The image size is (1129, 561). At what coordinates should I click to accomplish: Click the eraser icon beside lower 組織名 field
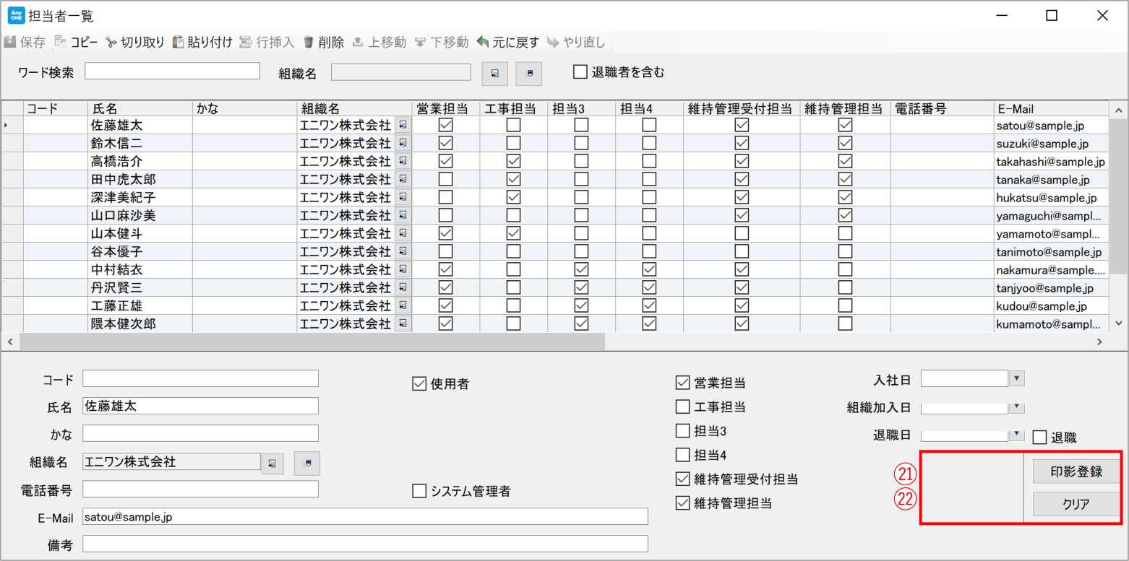click(308, 463)
